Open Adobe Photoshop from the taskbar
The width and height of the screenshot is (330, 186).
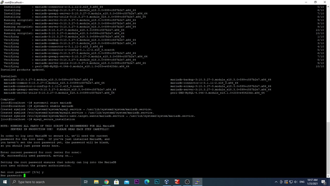click(x=157, y=182)
